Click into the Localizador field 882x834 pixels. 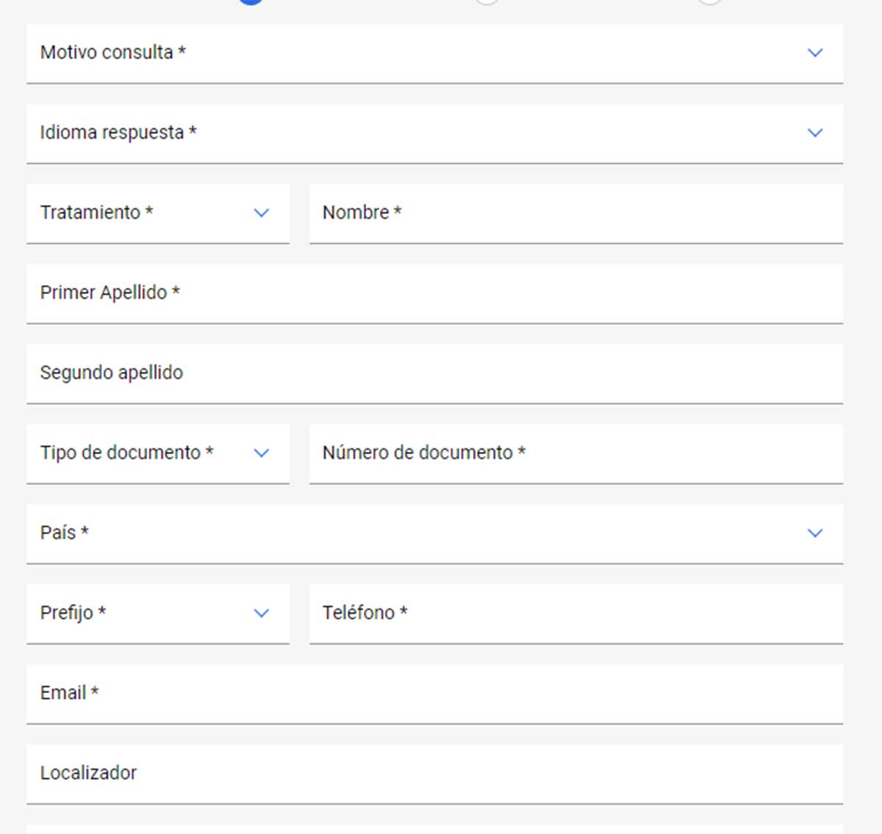point(434,774)
